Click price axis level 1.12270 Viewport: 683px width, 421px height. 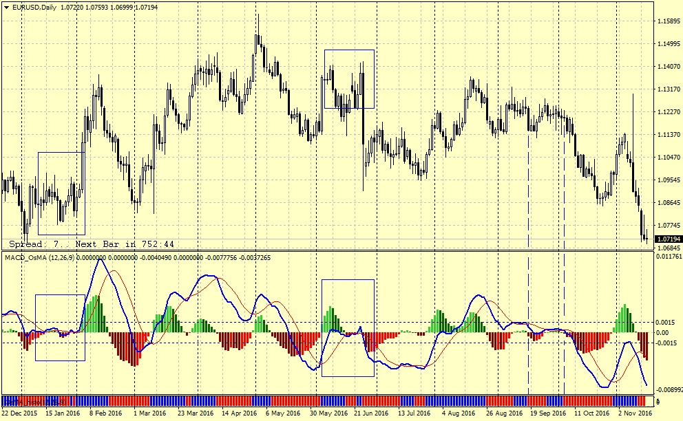tap(668, 112)
